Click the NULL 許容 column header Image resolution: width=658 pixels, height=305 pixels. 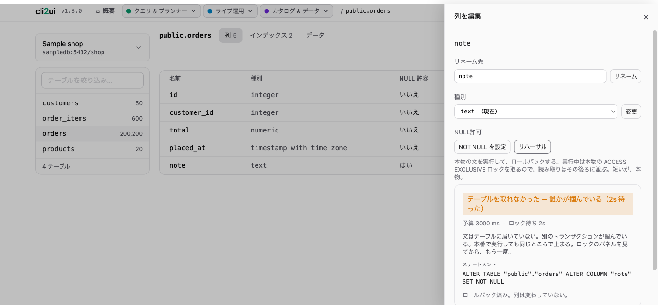tap(414, 78)
